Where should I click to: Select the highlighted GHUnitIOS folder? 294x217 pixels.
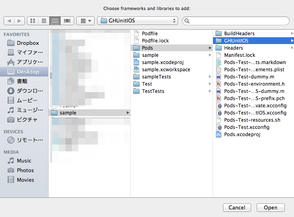pos(253,40)
